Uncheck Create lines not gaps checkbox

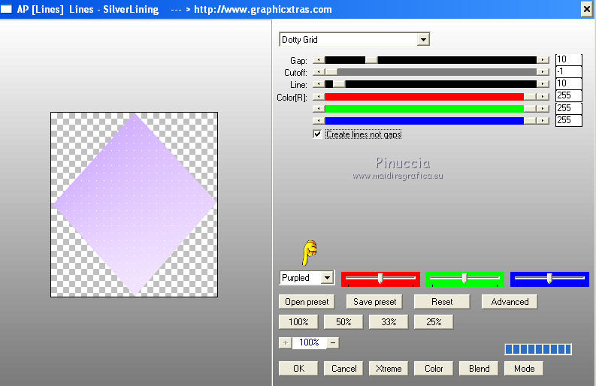coord(317,134)
